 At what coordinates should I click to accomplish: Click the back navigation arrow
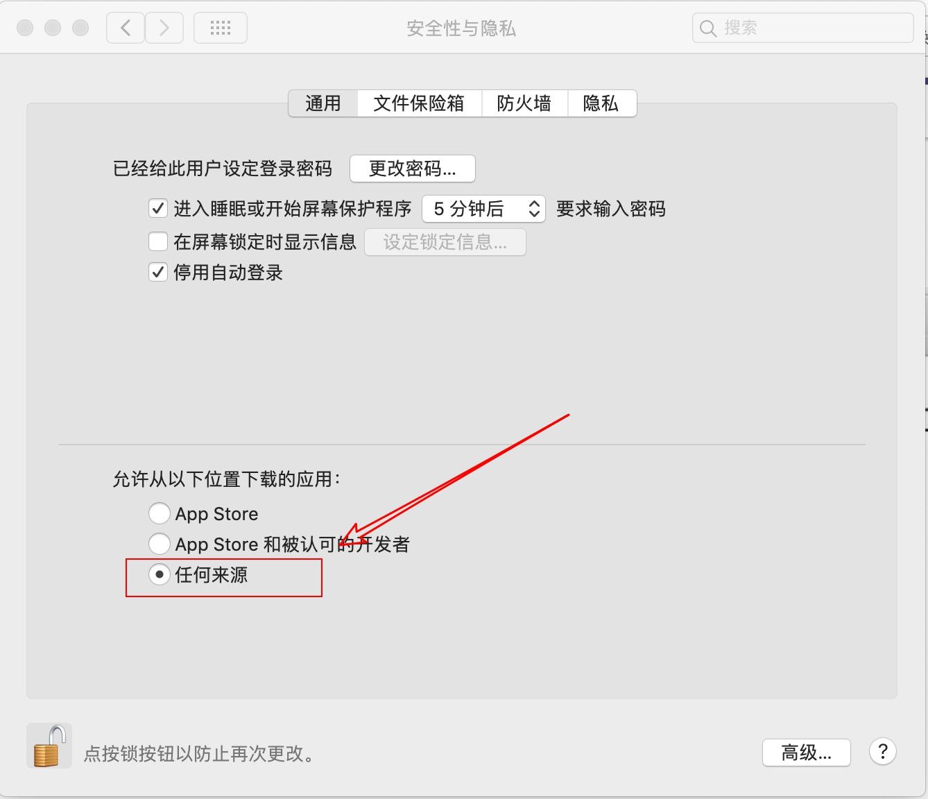click(x=126, y=28)
